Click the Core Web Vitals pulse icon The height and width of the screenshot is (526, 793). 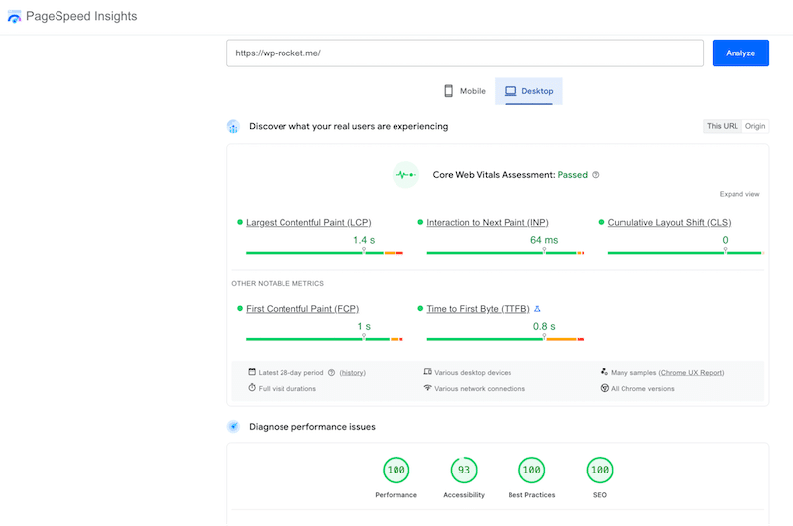tap(405, 175)
